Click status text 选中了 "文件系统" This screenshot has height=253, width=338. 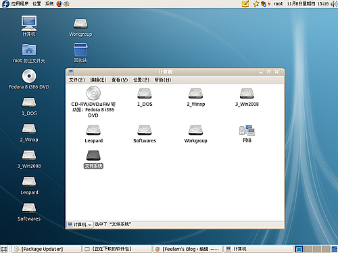(113, 224)
